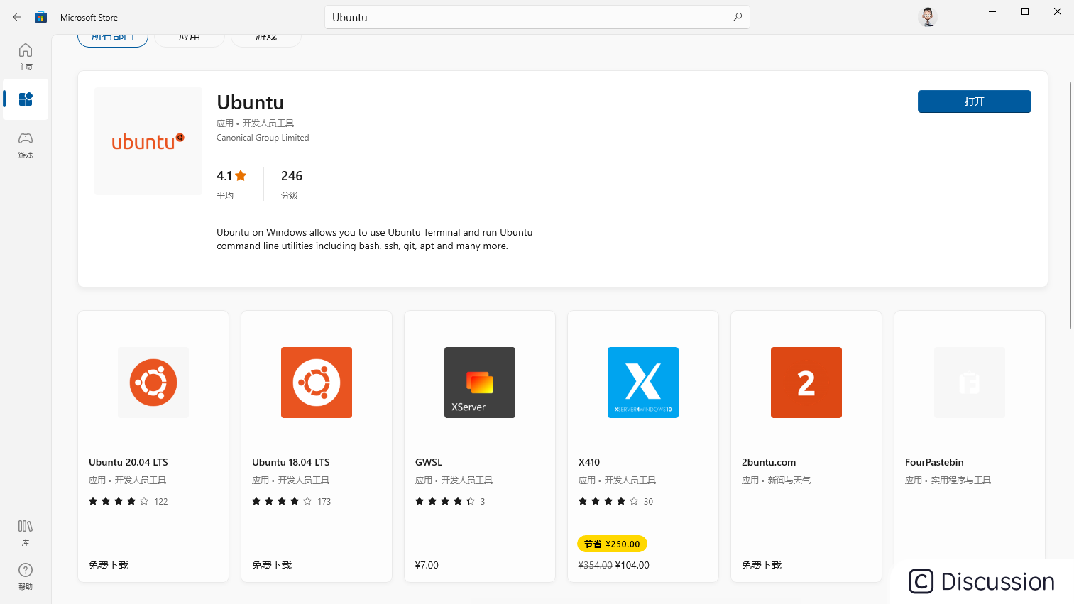This screenshot has height=604, width=1074.
Task: Click the Ubuntu 18.04 LTS title
Action: pos(291,462)
